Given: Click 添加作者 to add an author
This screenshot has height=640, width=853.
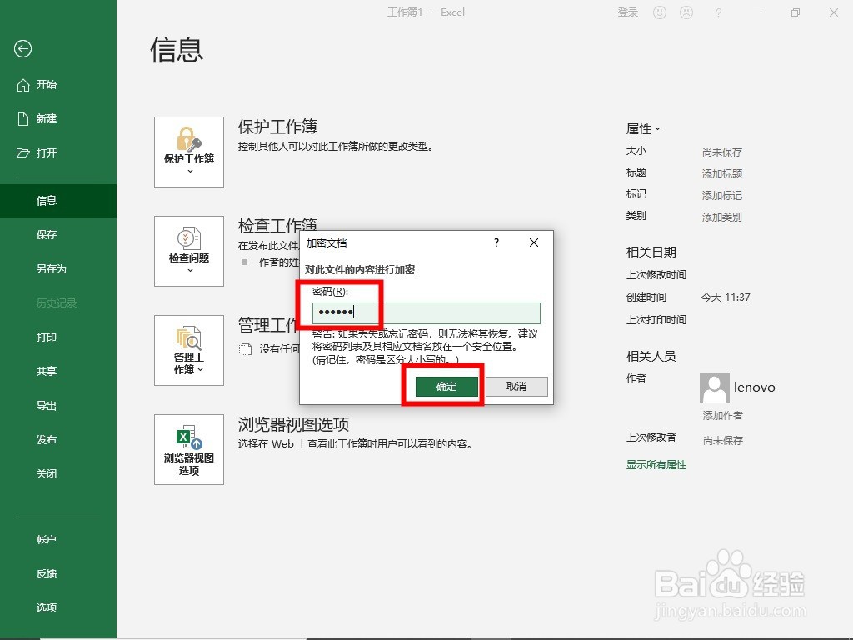Looking at the screenshot, I should 722,416.
